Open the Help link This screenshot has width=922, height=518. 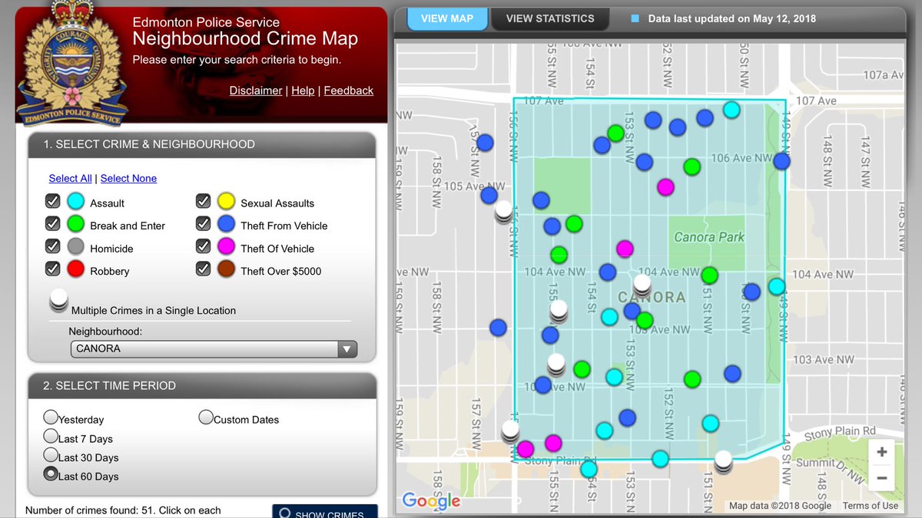pos(303,91)
